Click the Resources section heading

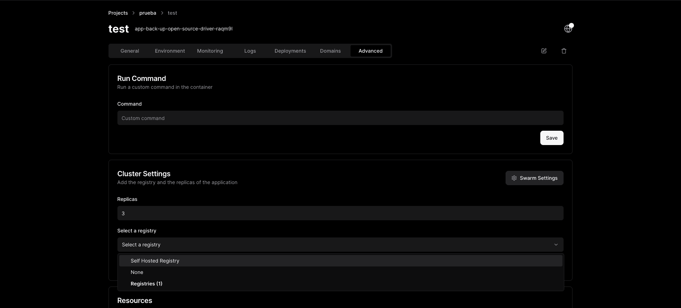(135, 300)
